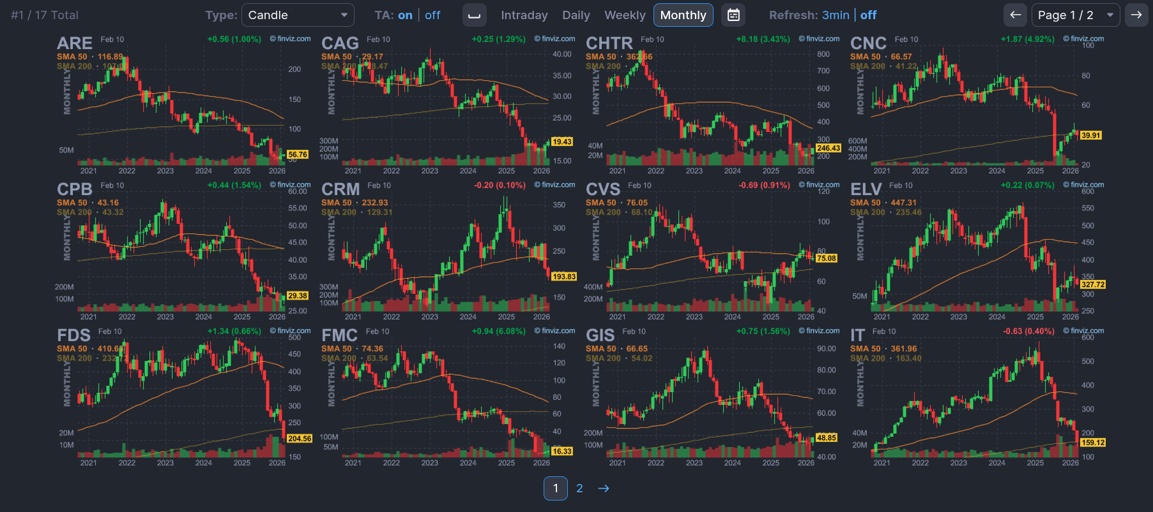Switch to the Weekly timeframe tab
Screen dimensions: 1153x512
tap(625, 15)
